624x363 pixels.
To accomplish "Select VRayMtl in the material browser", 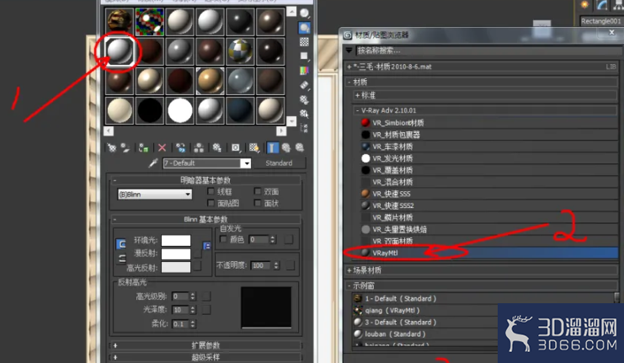I will [488, 253].
